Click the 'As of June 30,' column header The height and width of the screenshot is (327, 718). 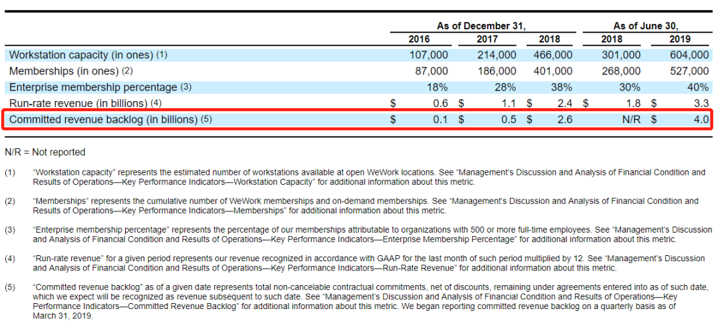click(x=646, y=26)
